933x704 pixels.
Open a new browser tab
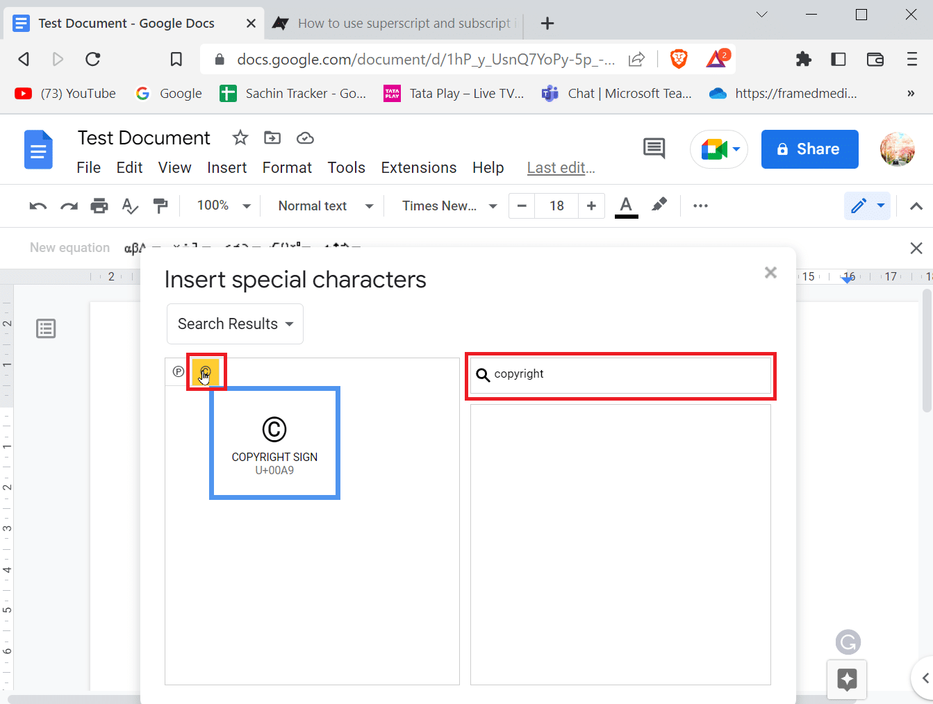tap(547, 23)
